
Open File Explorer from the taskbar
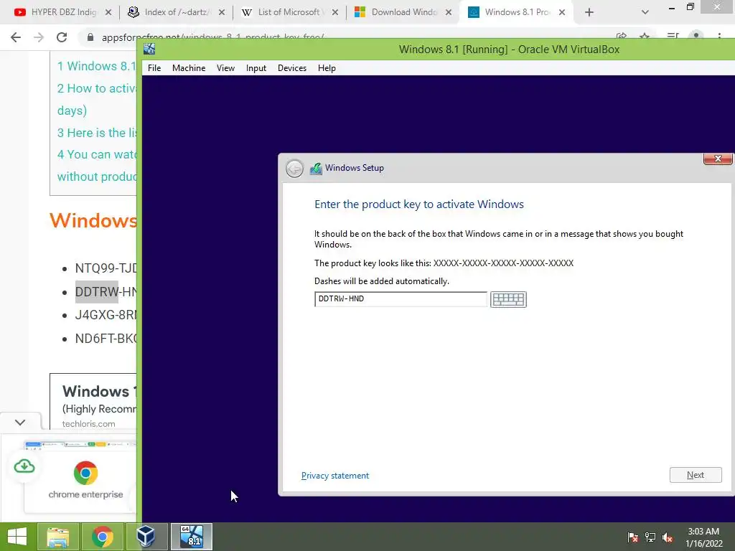[x=57, y=536]
